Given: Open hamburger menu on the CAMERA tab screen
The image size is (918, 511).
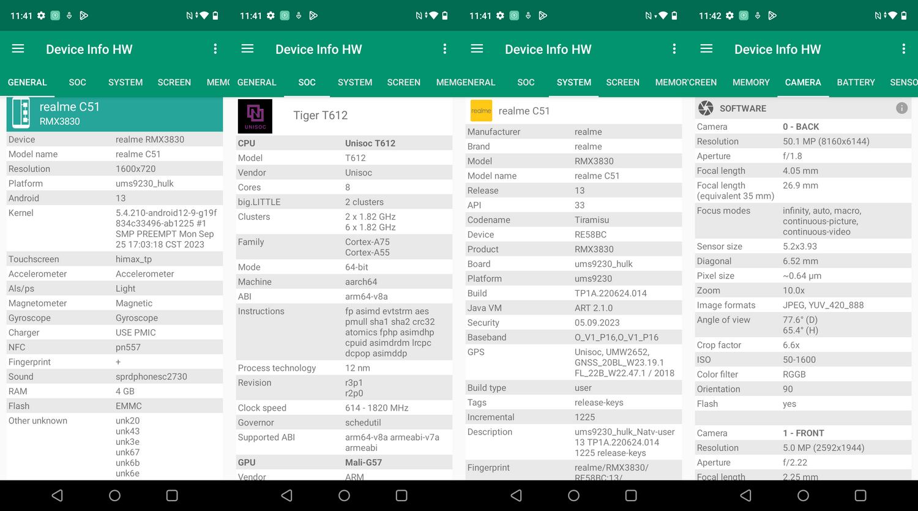Looking at the screenshot, I should (x=706, y=48).
